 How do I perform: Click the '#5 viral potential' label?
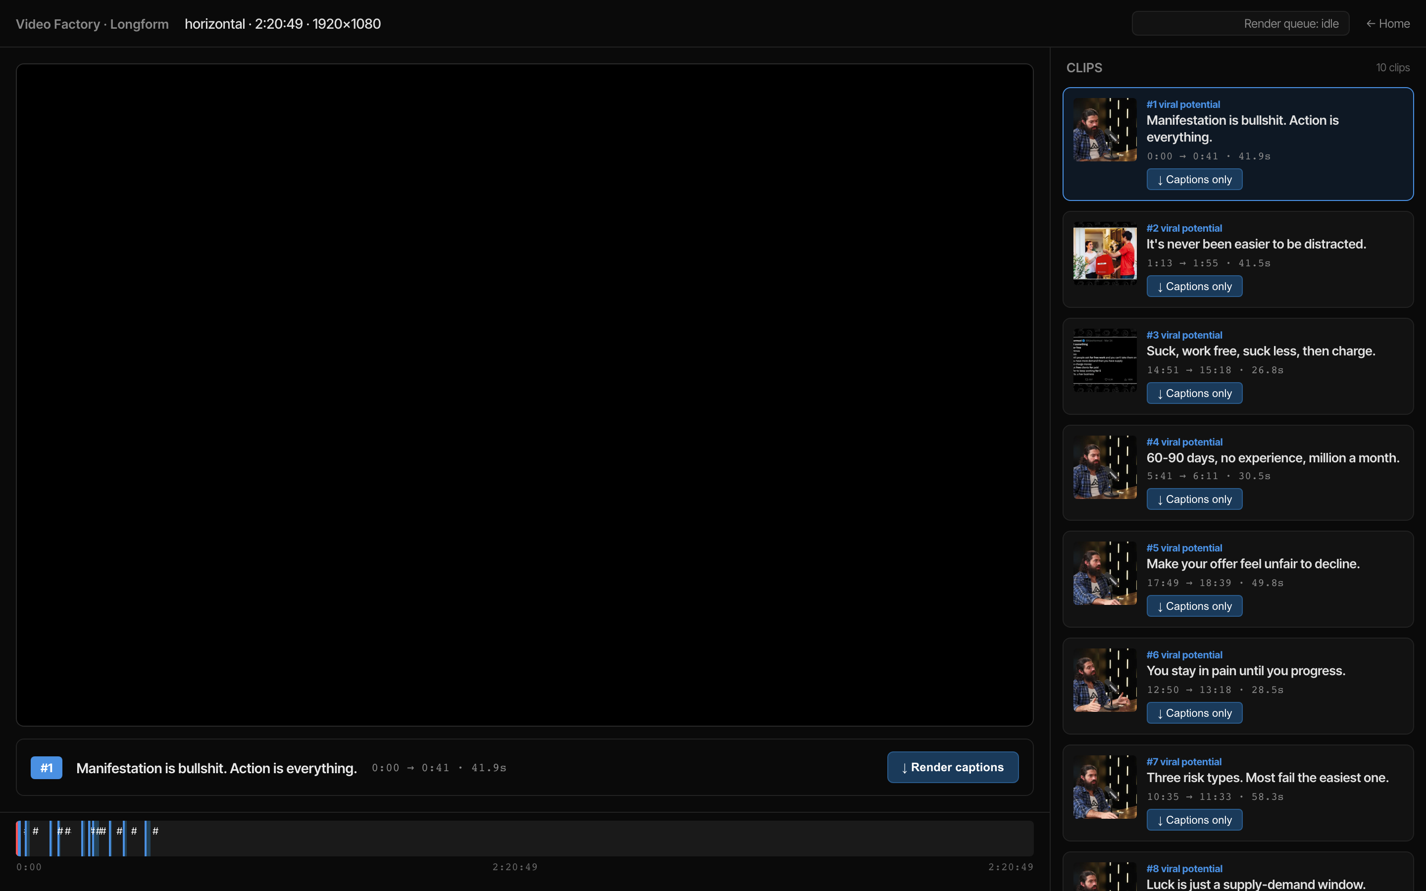[1184, 548]
